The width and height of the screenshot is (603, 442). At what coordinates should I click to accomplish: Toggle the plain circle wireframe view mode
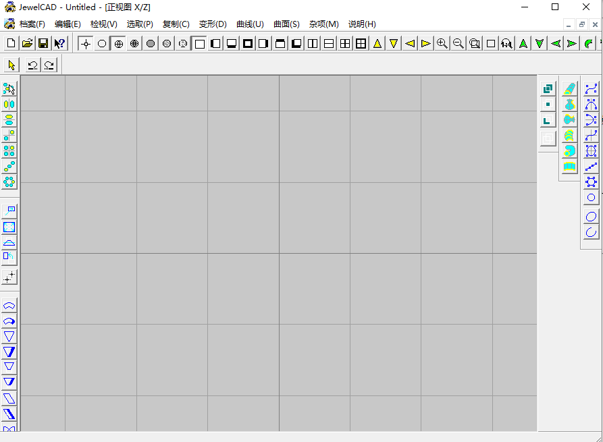coord(102,44)
